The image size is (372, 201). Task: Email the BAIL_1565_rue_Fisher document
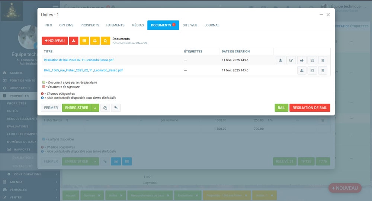point(312,70)
